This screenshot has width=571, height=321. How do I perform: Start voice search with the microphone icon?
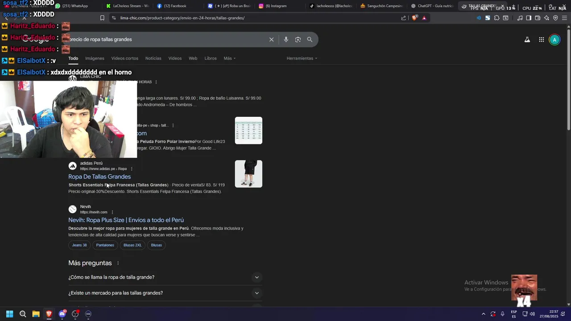(x=286, y=39)
